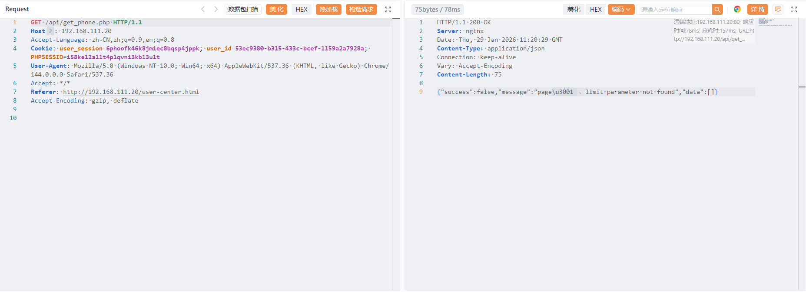Open the 详情 details button

point(758,9)
